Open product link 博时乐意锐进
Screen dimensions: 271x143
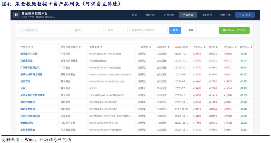pyautogui.click(x=28, y=109)
